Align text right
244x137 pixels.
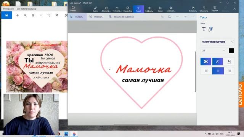[230, 71]
